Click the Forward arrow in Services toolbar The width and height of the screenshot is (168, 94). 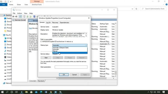pos(16,16)
